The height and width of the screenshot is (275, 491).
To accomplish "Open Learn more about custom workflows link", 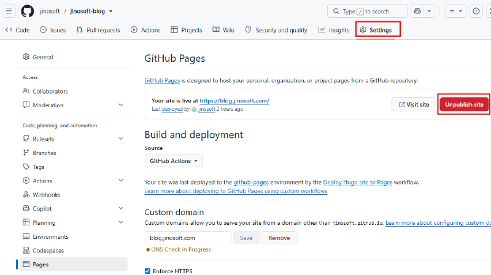I will [236, 191].
